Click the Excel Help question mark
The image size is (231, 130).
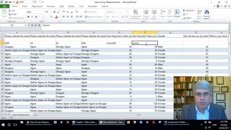coord(218,6)
